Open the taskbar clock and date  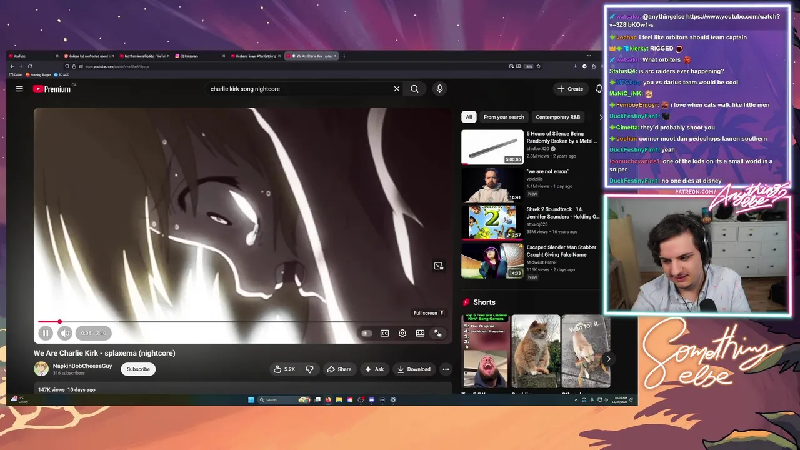[621, 400]
